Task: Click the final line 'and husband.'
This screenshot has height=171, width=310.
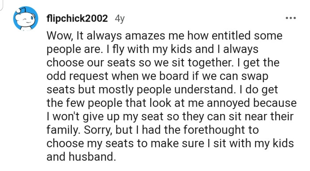Action: click(x=81, y=157)
